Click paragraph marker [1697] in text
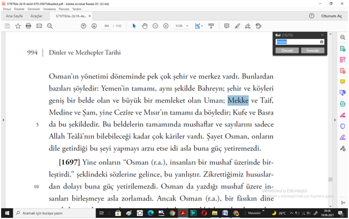This screenshot has width=349, height=219. click(x=69, y=162)
